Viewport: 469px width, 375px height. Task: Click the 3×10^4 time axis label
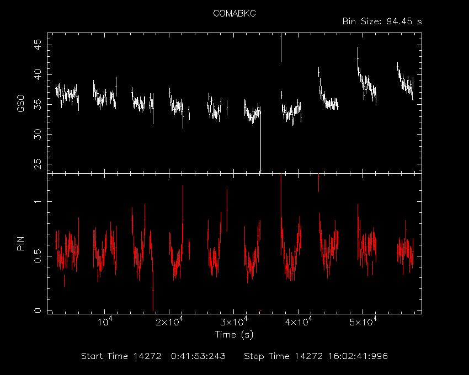pyautogui.click(x=234, y=322)
